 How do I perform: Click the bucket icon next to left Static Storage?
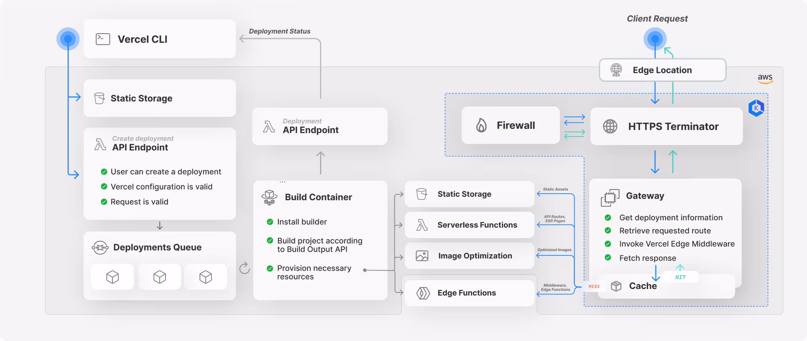click(x=100, y=98)
